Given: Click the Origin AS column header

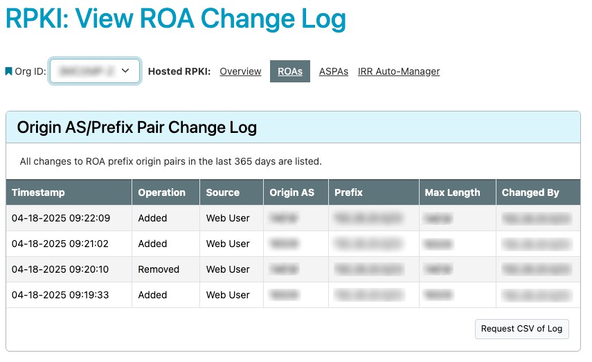Looking at the screenshot, I should (291, 192).
